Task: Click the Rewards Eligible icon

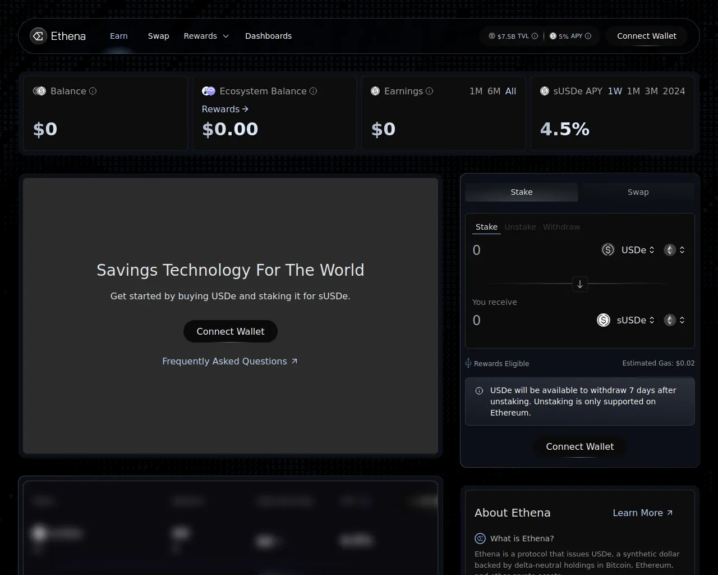Action: tap(468, 363)
